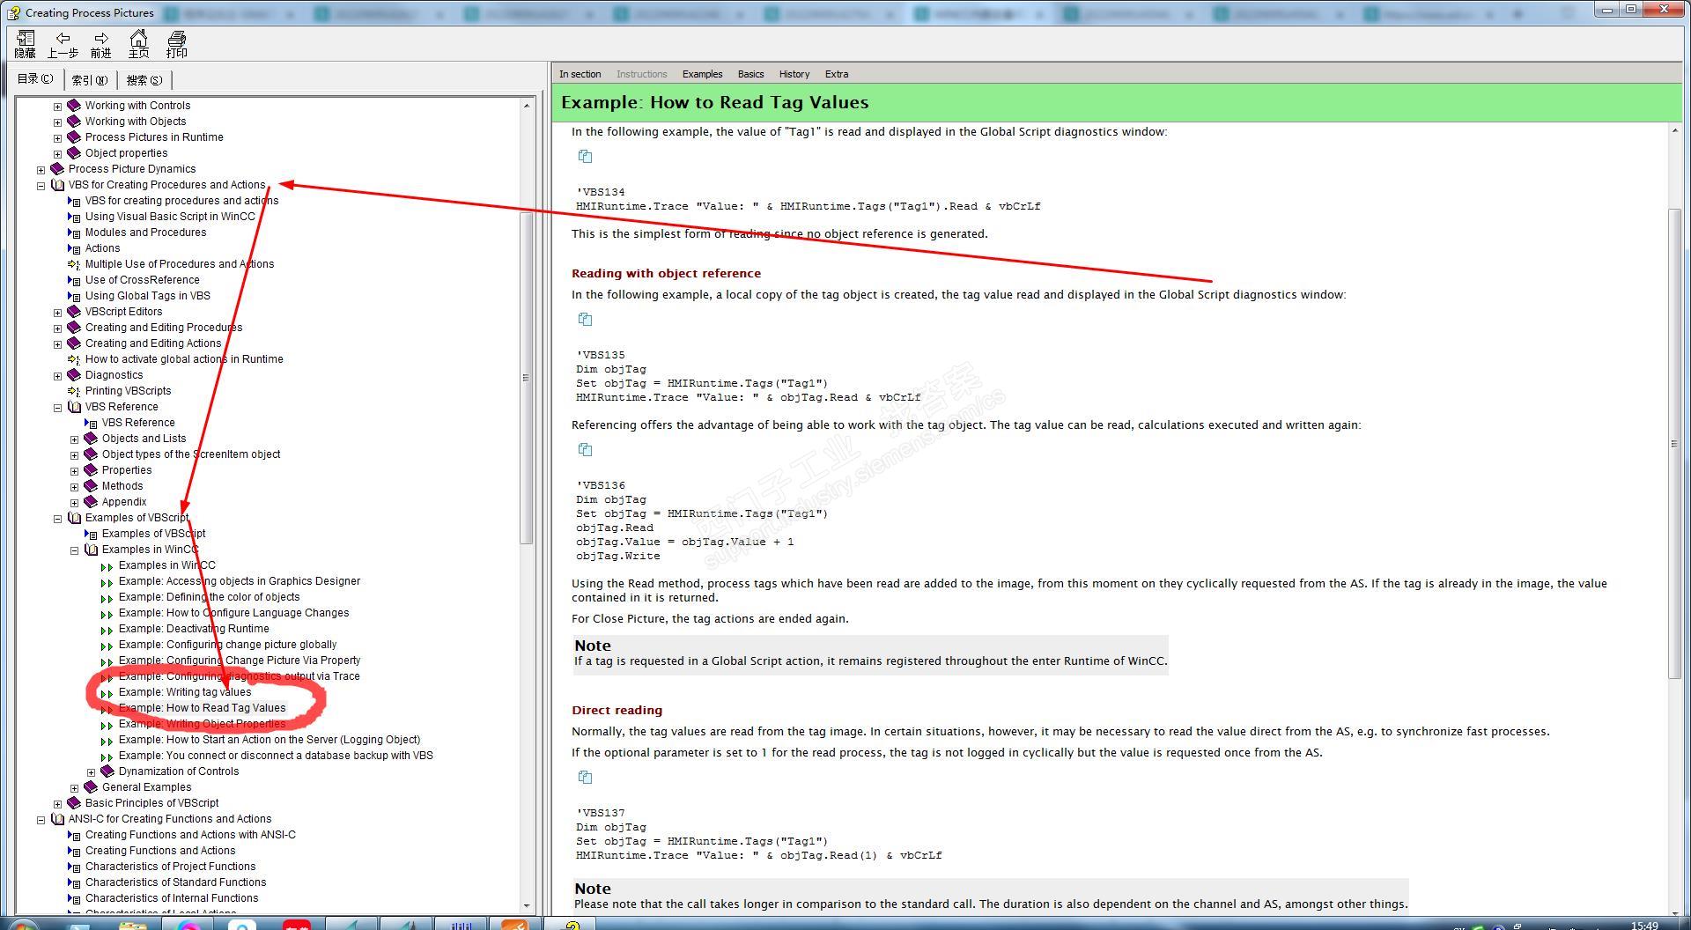
Task: Click the taskbar clock showing 15:49
Action: [1644, 925]
